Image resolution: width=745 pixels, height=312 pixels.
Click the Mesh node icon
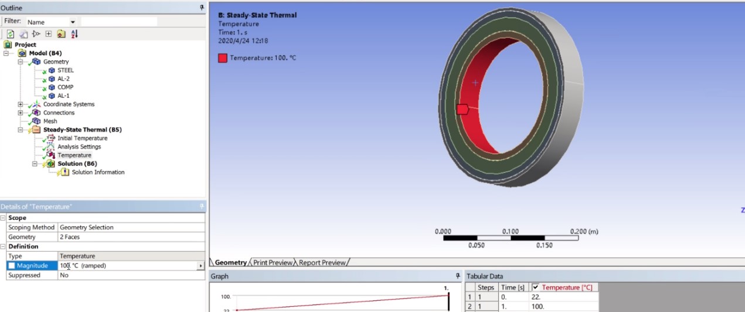click(37, 121)
